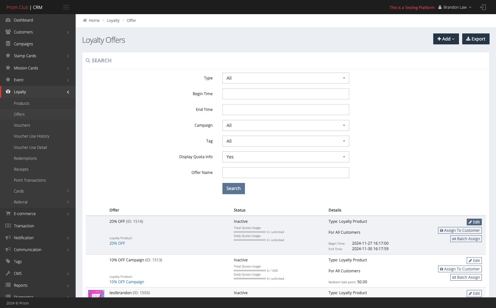Click the logout icon in top bar
Screen dimensions: 496x308
coord(483,7)
